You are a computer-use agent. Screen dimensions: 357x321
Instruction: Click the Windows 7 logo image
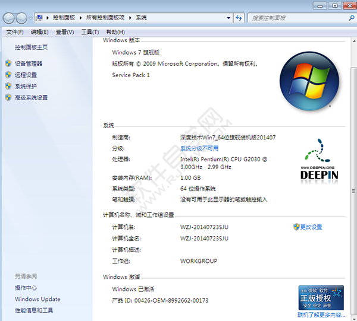tap(309, 81)
